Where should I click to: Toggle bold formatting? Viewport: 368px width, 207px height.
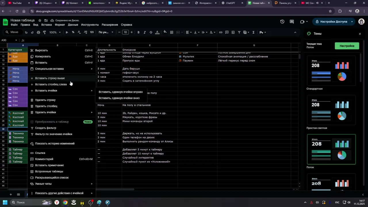[x=138, y=32]
